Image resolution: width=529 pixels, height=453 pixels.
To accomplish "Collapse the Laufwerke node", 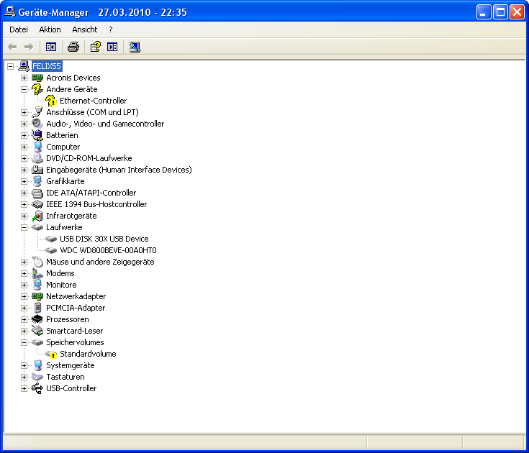I will (24, 227).
